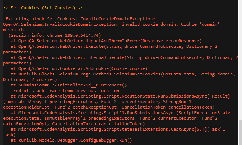The width and height of the screenshot is (242, 145).
Task: Click the 'UnpackAndThrowOnError' stack trace line
Action: coord(106,41)
